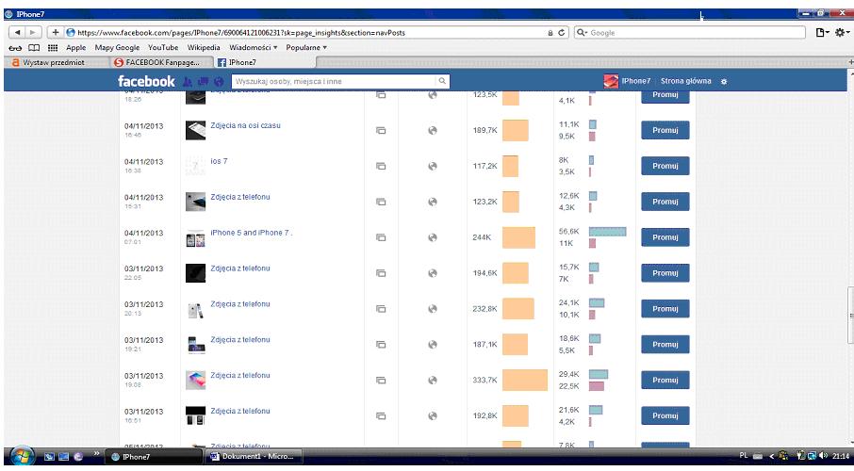
Task: Open the Zdjęcia na osi czasu post
Action: tap(246, 125)
